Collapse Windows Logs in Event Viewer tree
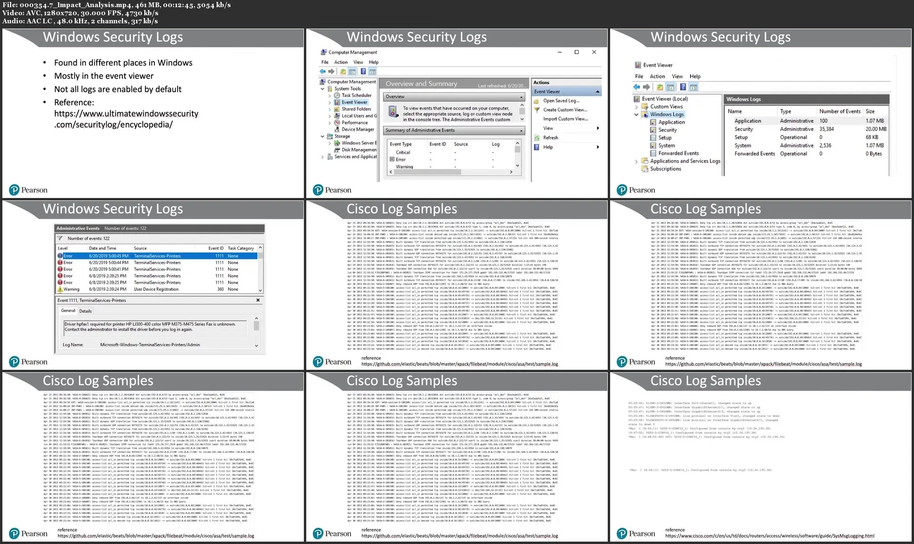The width and height of the screenshot is (914, 544). (x=636, y=114)
